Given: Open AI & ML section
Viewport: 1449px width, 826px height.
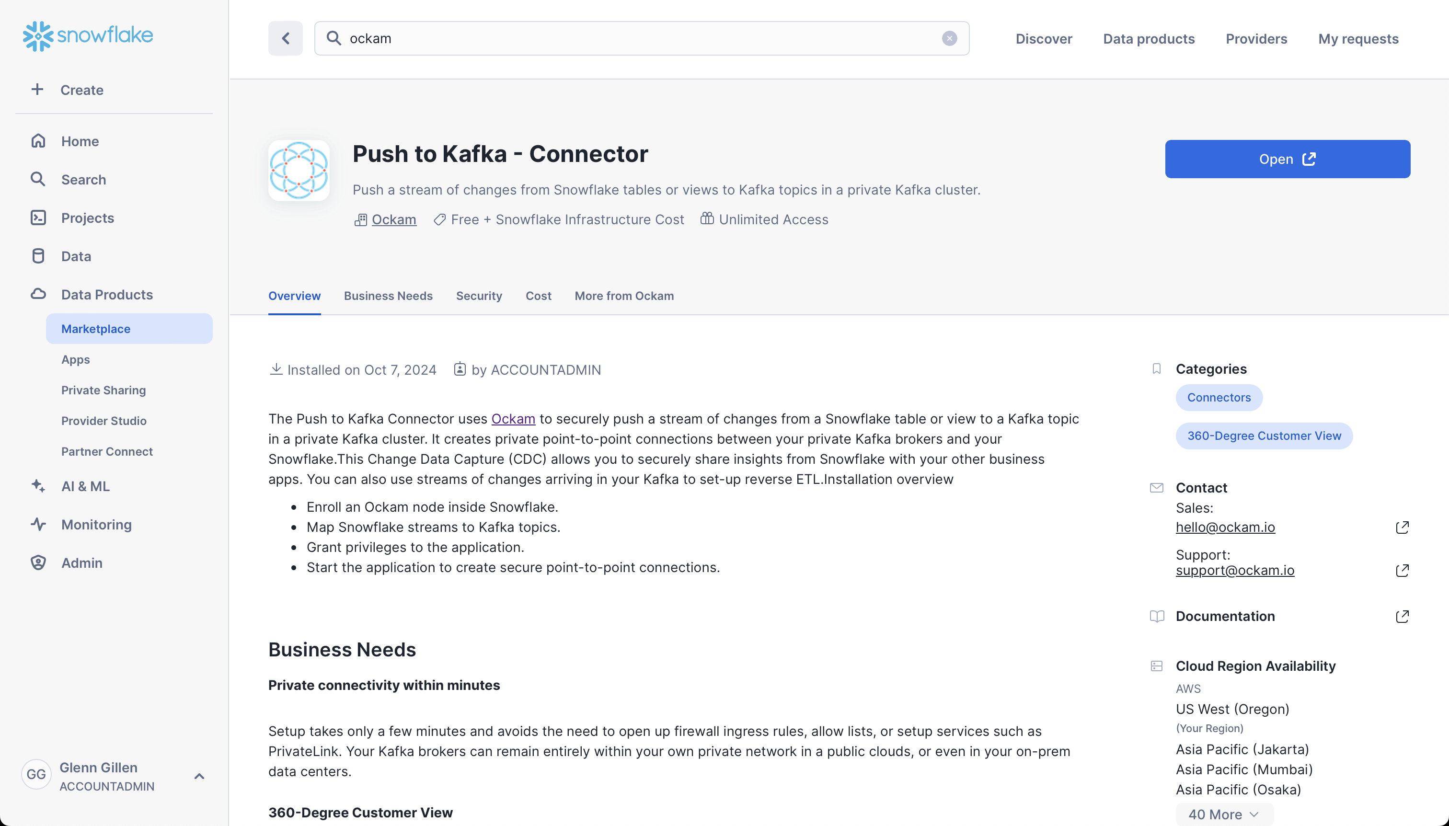Looking at the screenshot, I should pos(85,486).
